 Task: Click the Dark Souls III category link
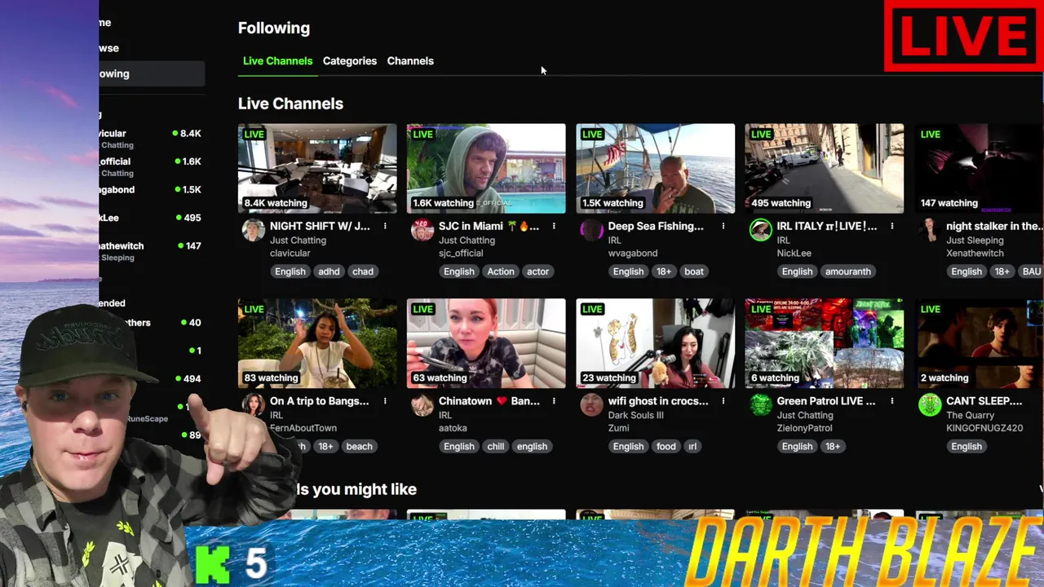[x=636, y=415]
